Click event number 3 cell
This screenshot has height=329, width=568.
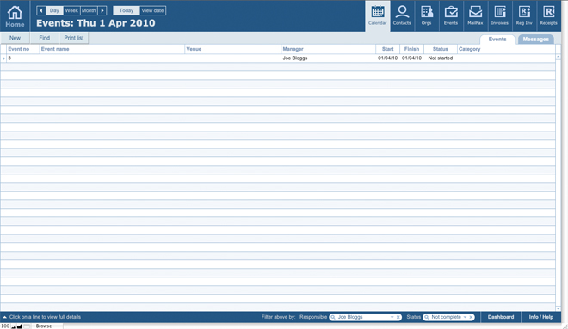click(9, 58)
